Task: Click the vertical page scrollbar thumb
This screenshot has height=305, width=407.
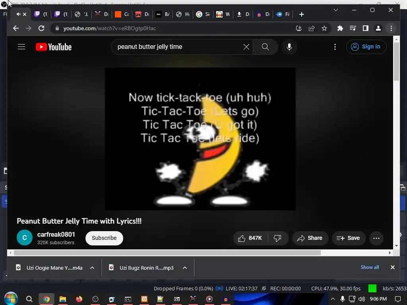Action: [396, 61]
